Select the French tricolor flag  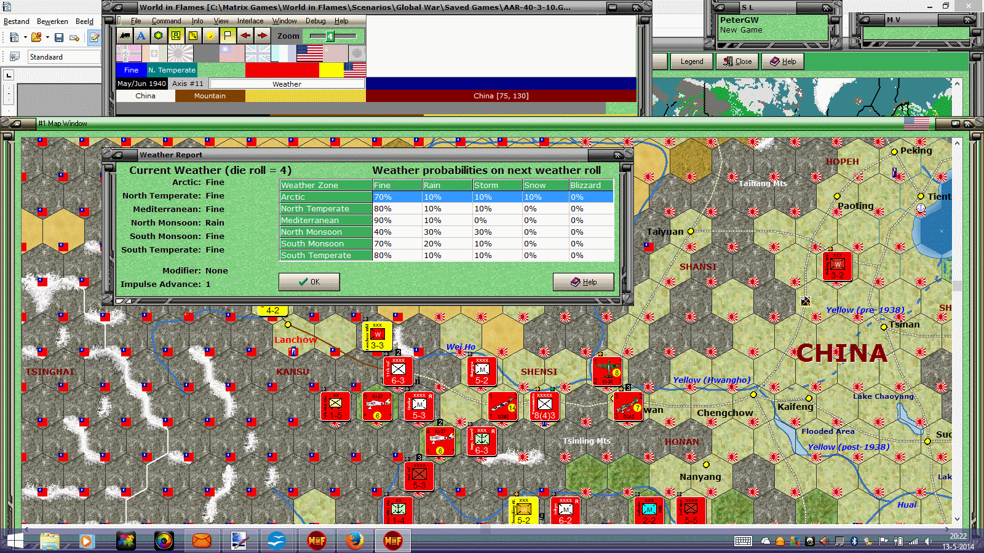[x=284, y=53]
